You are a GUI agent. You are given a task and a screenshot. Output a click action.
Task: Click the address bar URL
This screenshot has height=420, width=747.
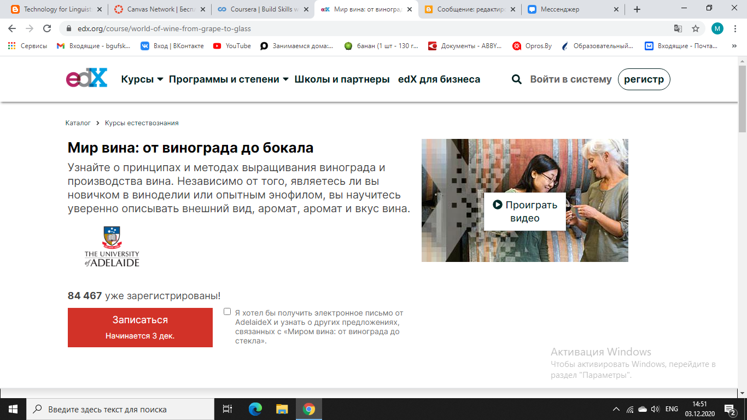click(x=164, y=28)
